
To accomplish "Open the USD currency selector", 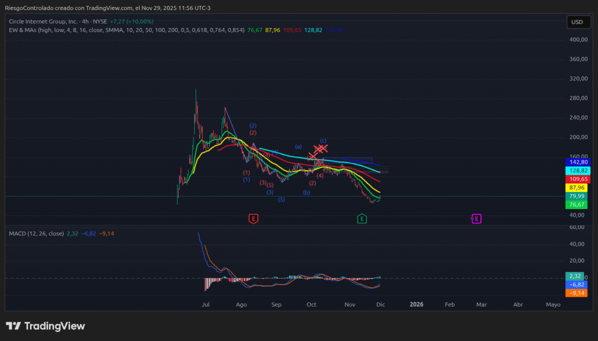I will click(576, 22).
